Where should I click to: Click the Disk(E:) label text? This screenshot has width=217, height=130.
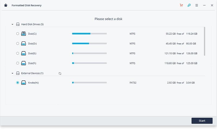32,53
